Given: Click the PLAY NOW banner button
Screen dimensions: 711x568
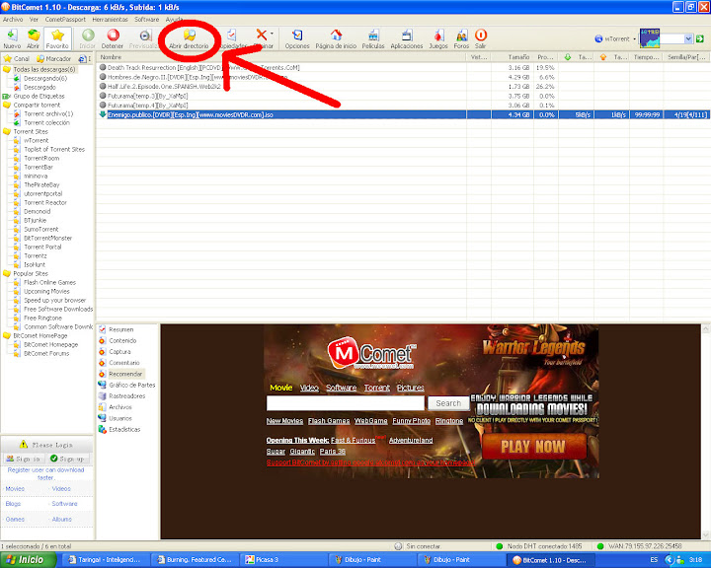Looking at the screenshot, I should click(x=533, y=447).
